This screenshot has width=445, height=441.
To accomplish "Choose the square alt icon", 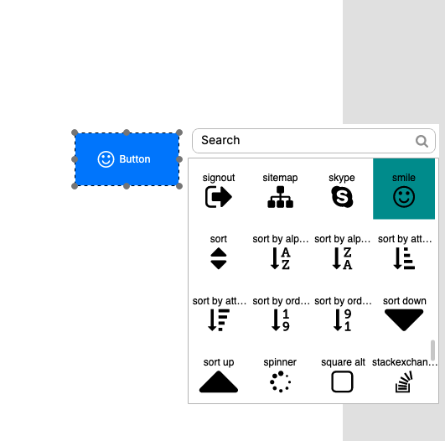I will coord(342,381).
